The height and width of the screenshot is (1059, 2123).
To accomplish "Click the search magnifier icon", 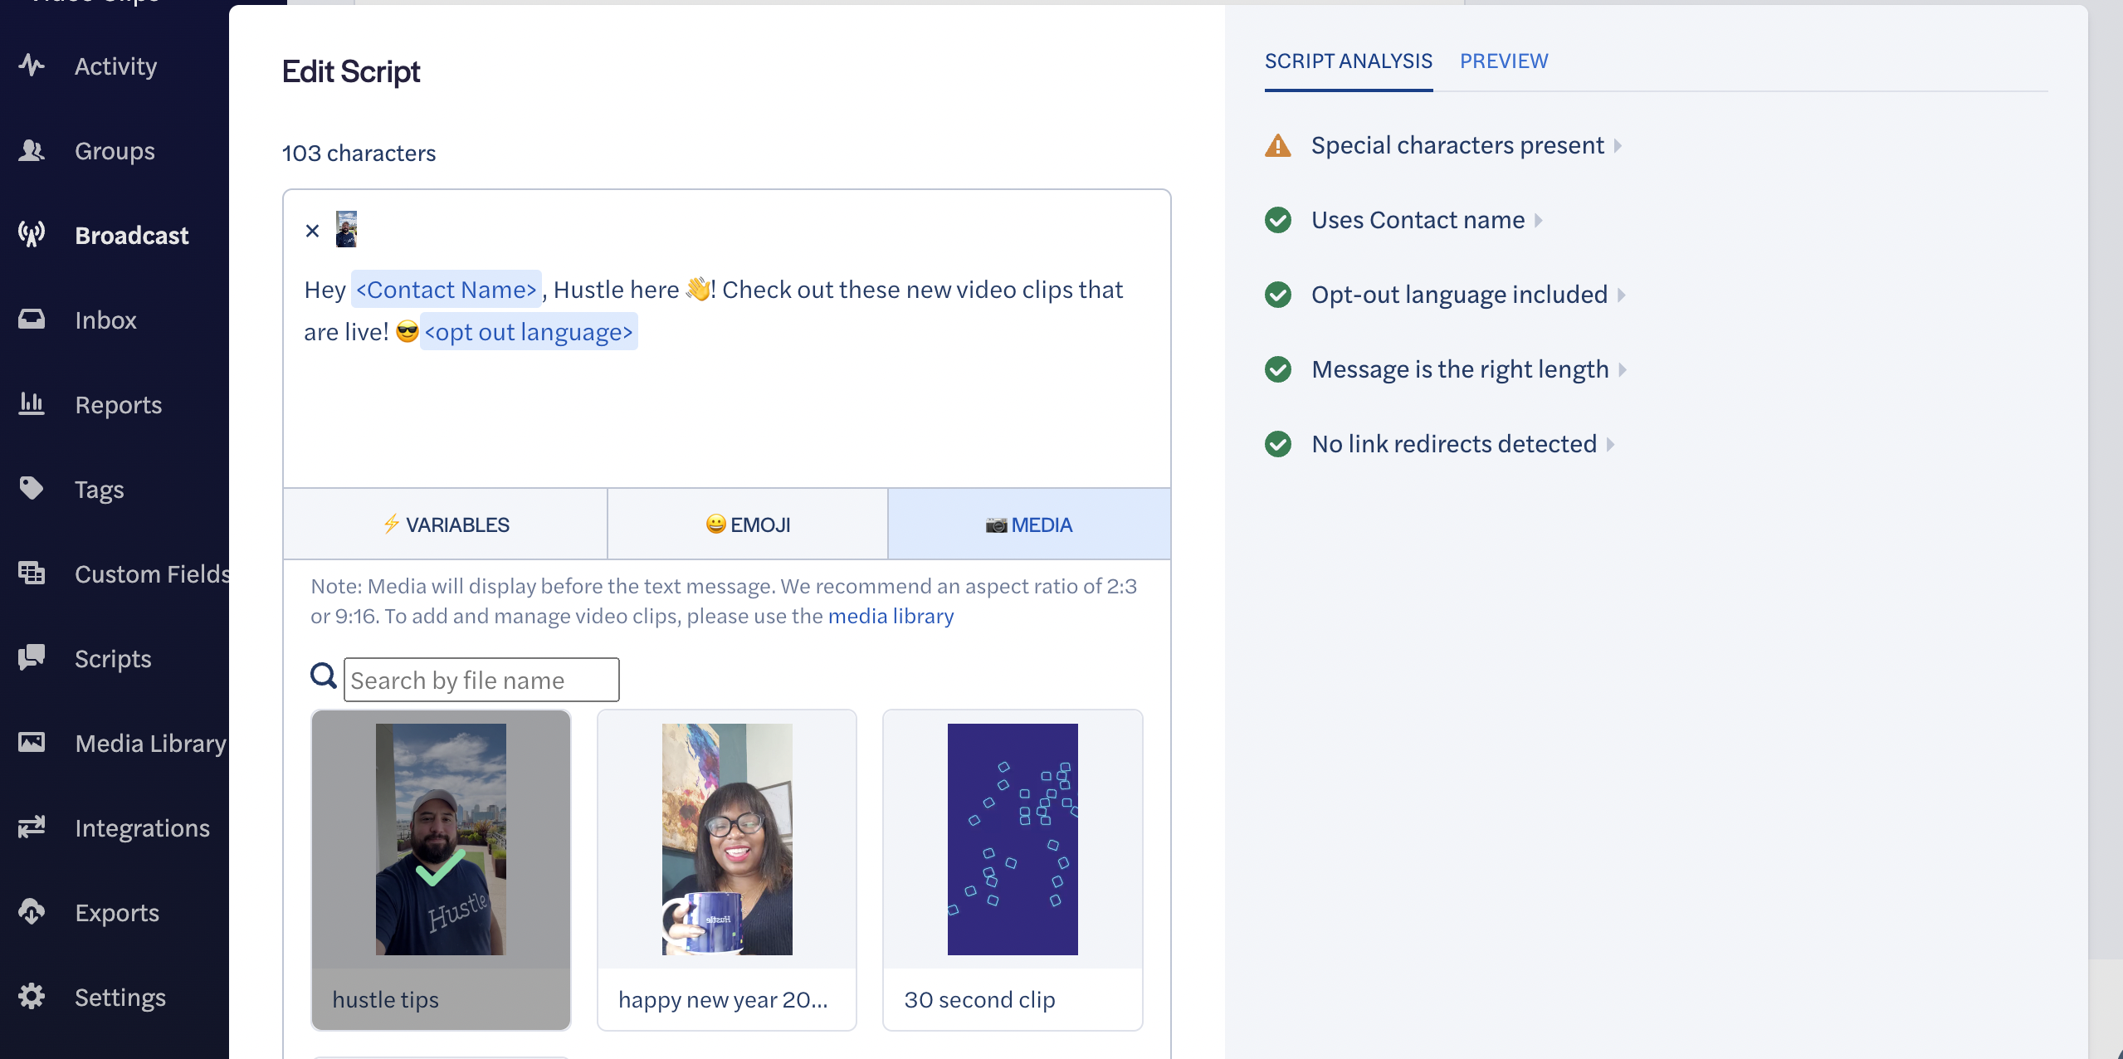I will coord(323,676).
